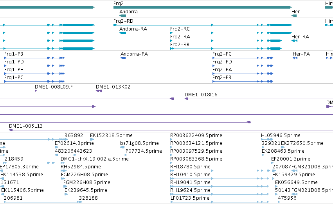The image size is (333, 204).
Task: Click the 475956 feature label
Action: coord(287,198)
